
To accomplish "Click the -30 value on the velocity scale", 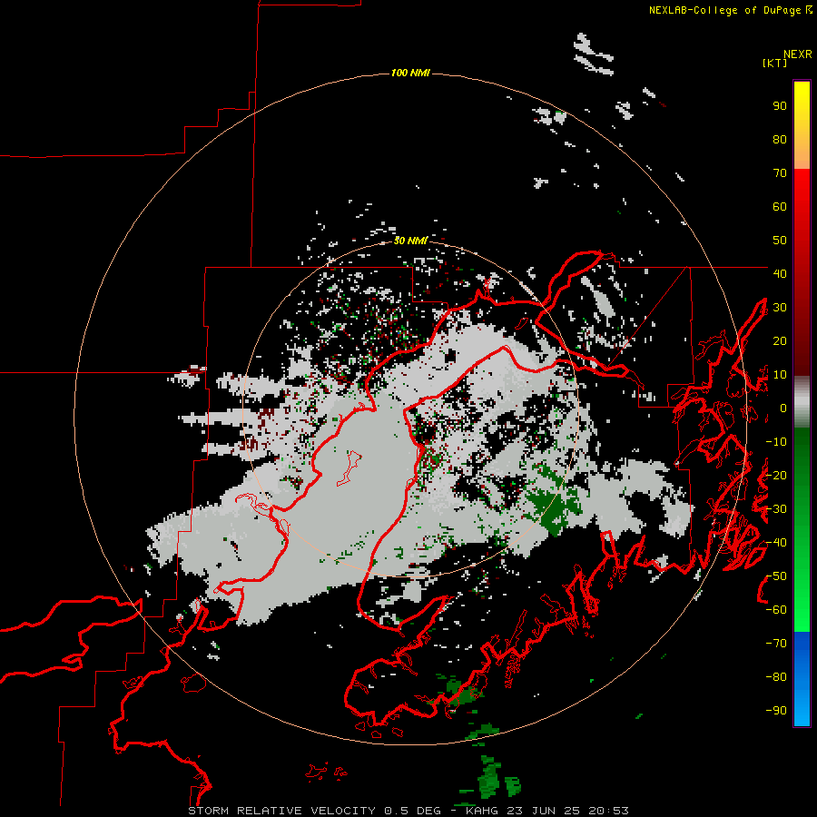I will (x=776, y=509).
